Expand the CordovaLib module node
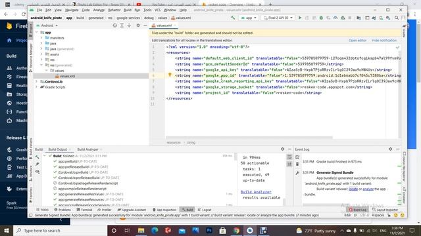The height and width of the screenshot is (236, 421). pyautogui.click(x=37, y=81)
